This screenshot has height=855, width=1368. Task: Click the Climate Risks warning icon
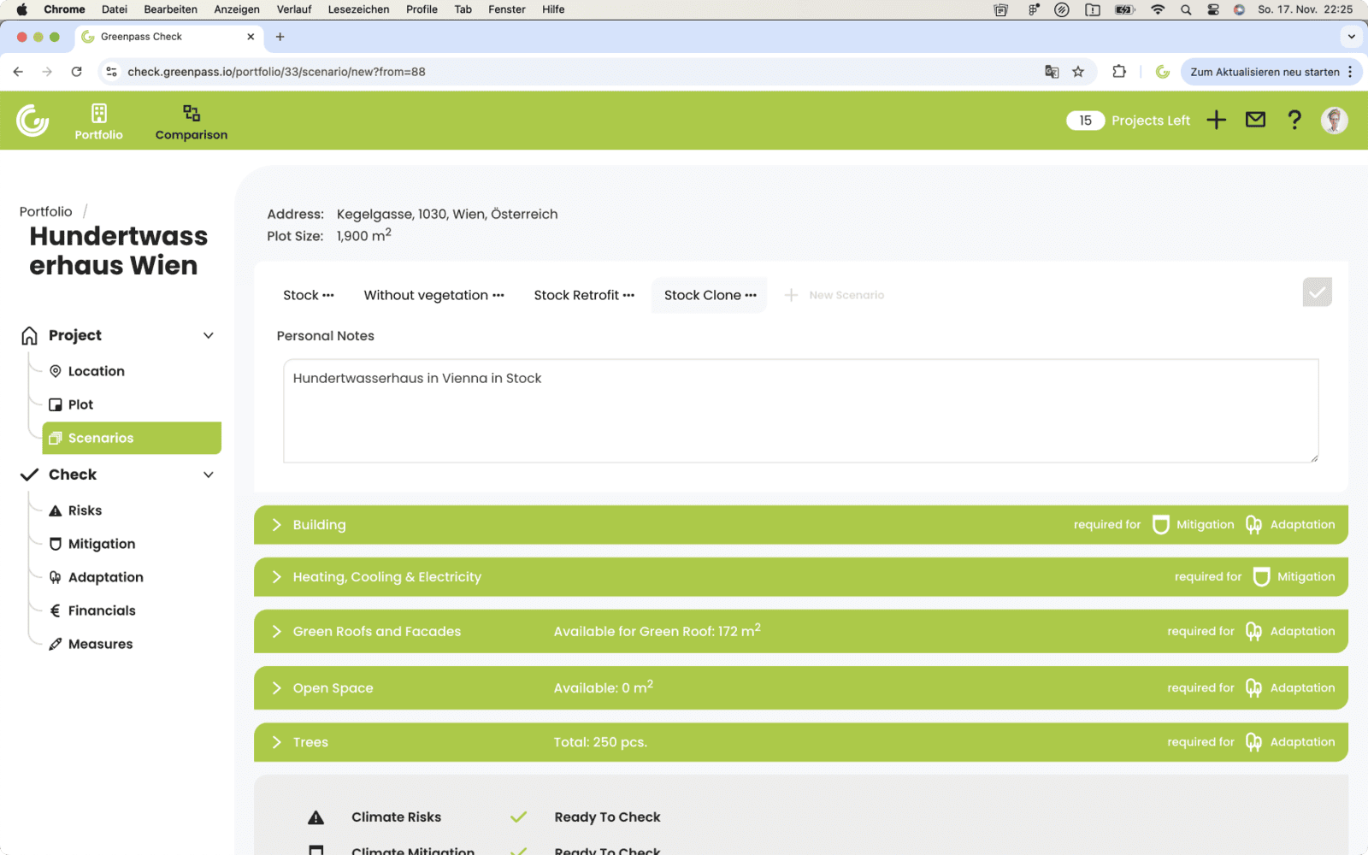(x=316, y=817)
